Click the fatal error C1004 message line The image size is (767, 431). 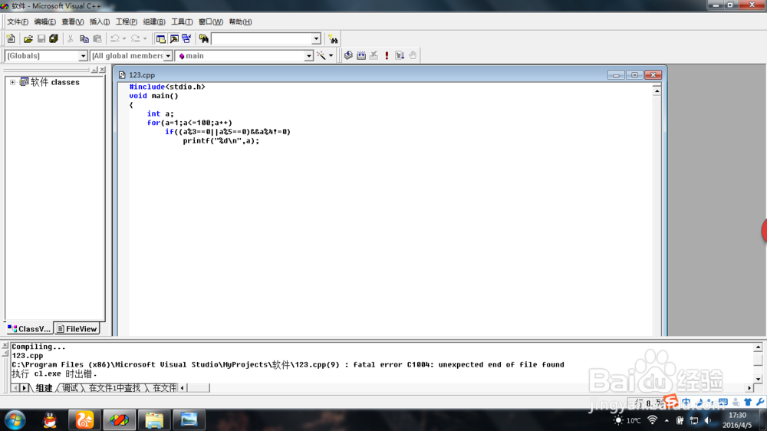288,364
